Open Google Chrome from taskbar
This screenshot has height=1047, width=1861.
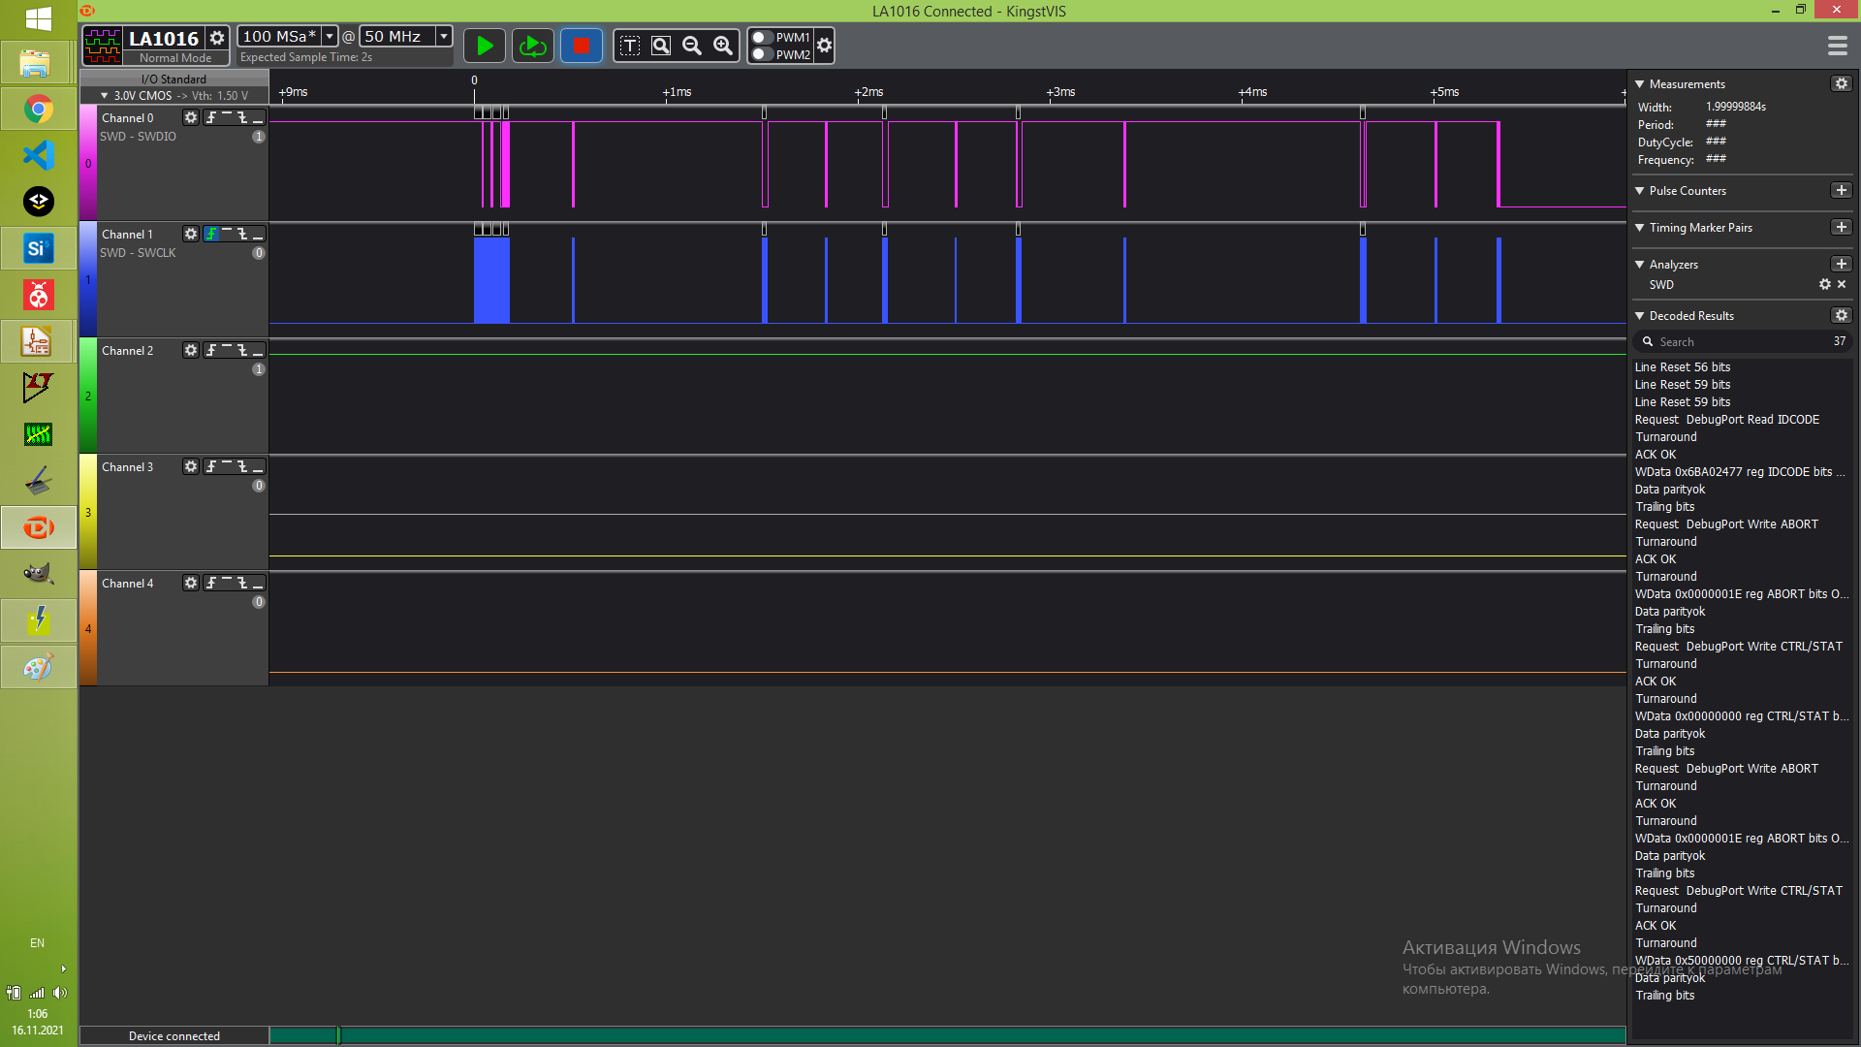pos(39,109)
